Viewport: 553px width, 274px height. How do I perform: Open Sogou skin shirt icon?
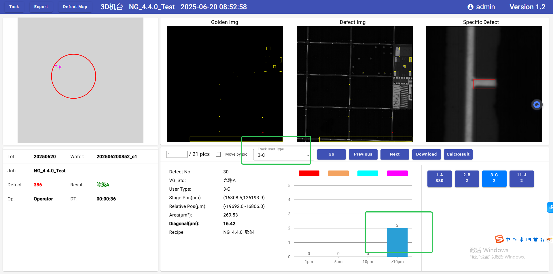click(535, 239)
